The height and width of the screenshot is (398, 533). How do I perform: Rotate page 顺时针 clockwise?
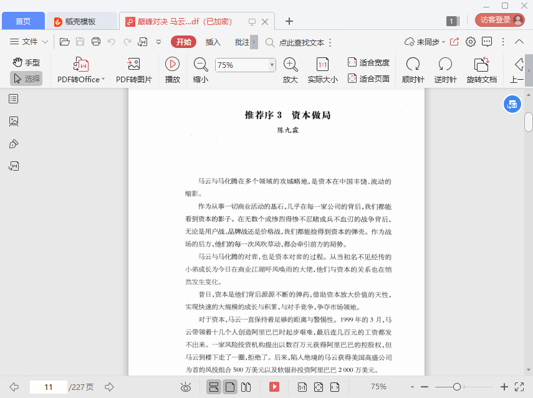pyautogui.click(x=413, y=70)
